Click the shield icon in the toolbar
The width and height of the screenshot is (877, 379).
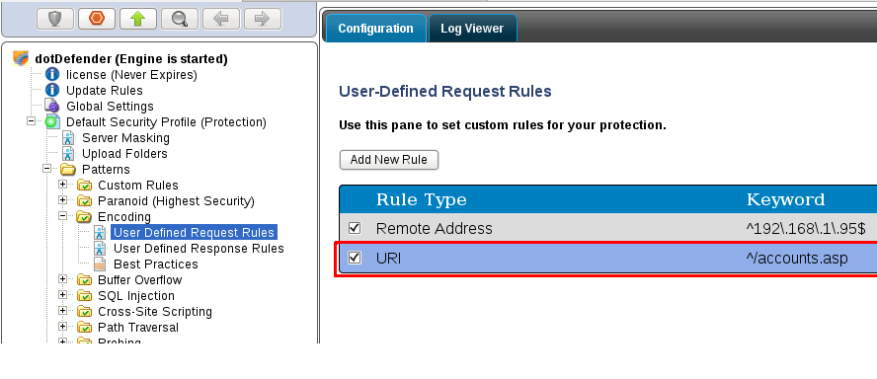click(55, 19)
